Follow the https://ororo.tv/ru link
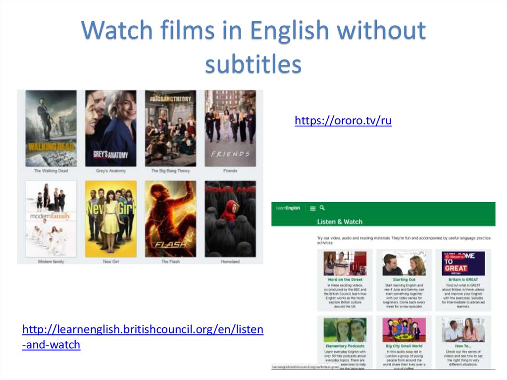507x380 pixels. coord(343,120)
